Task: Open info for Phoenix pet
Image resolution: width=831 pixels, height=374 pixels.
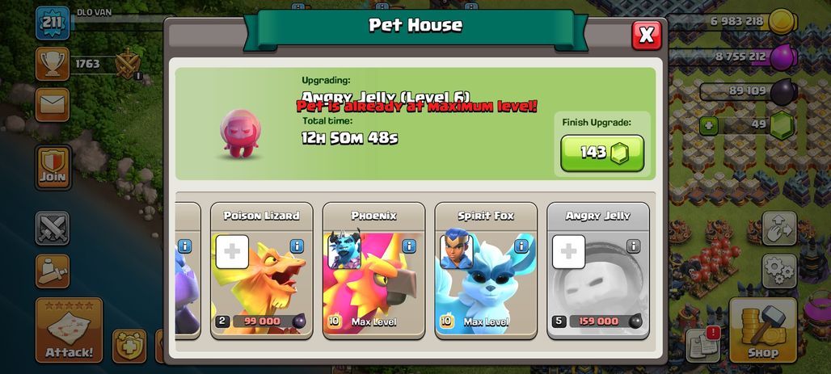Action: (409, 246)
